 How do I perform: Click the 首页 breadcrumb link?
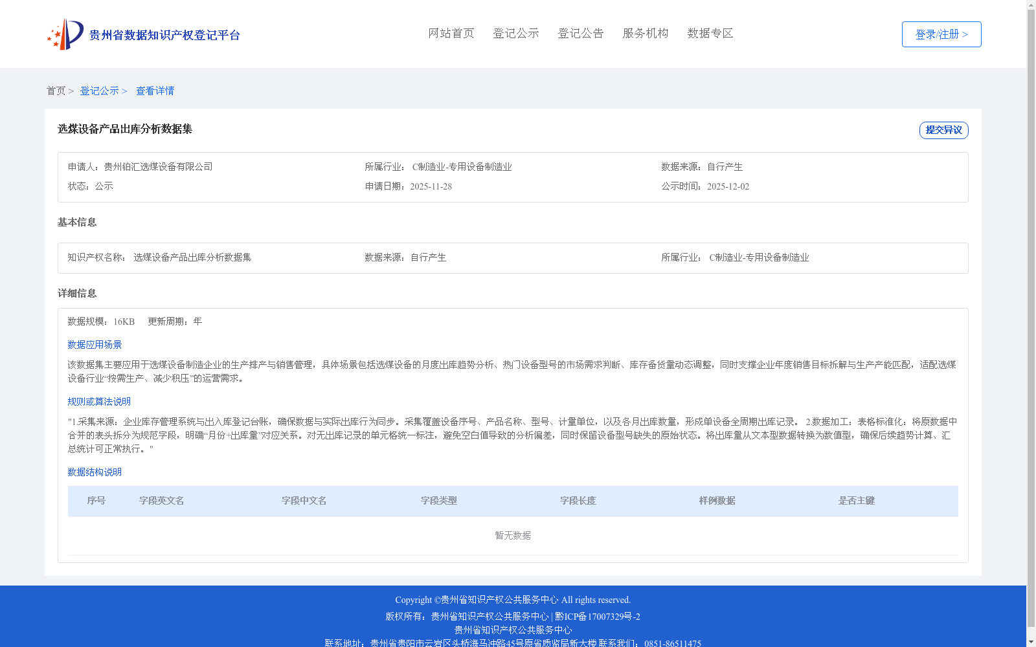(x=56, y=91)
